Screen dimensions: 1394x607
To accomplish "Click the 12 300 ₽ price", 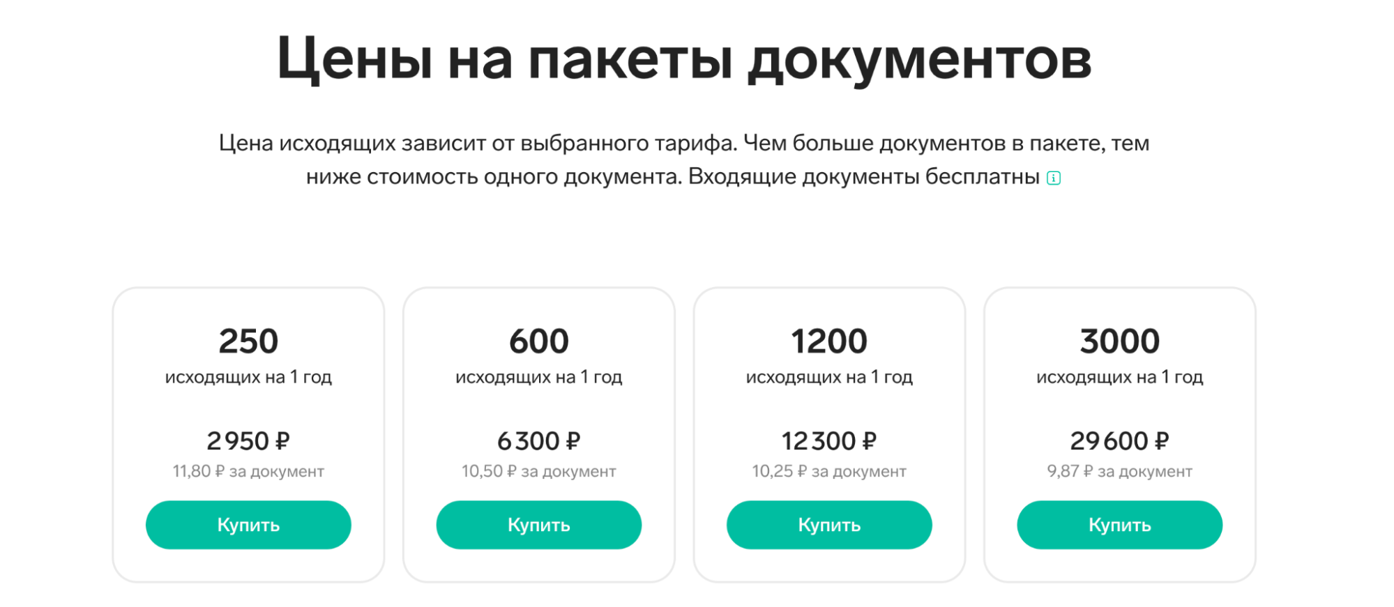I will click(x=828, y=441).
